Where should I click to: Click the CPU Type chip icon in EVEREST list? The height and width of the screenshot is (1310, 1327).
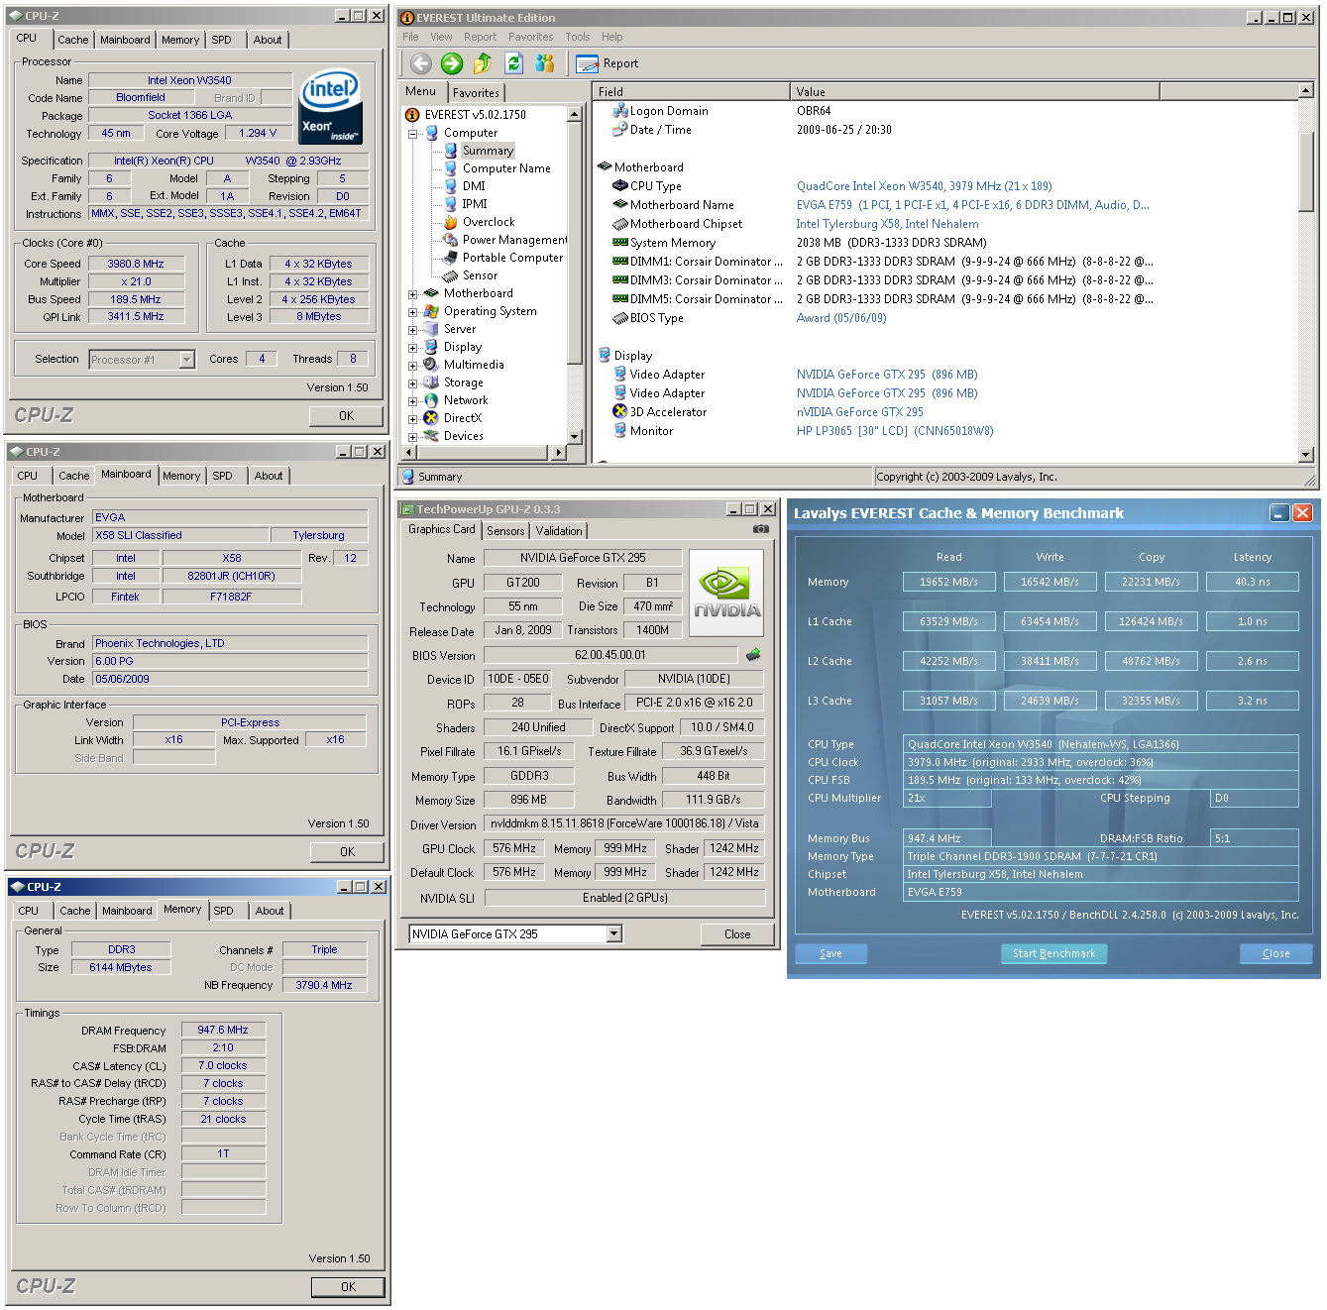620,186
